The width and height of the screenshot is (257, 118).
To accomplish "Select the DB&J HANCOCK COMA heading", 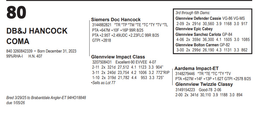I will pyautogui.click(x=37, y=36).
